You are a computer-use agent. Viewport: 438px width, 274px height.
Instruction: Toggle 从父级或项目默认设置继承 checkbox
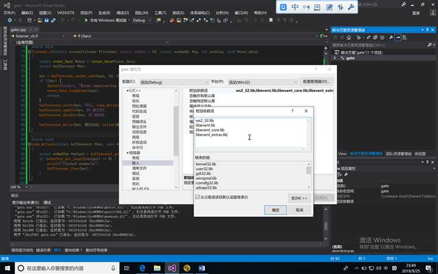click(198, 197)
